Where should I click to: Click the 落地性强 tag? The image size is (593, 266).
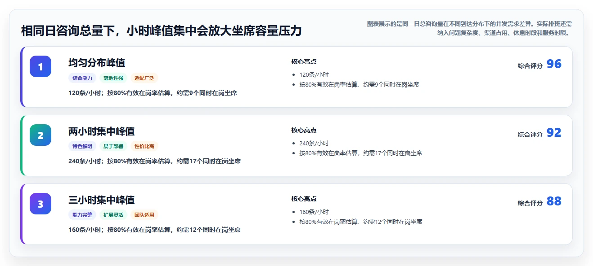113,78
